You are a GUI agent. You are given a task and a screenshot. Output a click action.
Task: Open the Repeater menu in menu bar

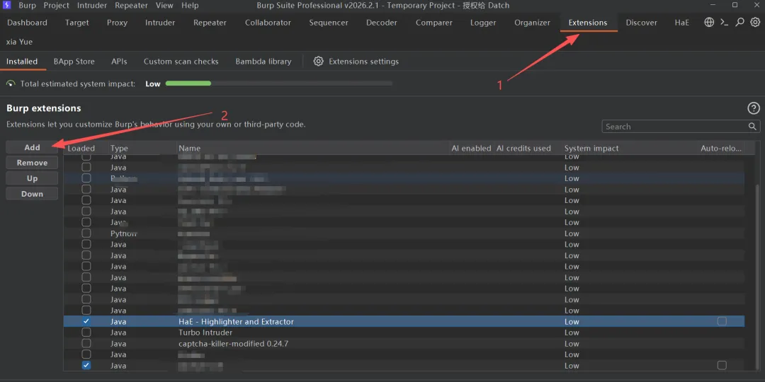tap(132, 6)
